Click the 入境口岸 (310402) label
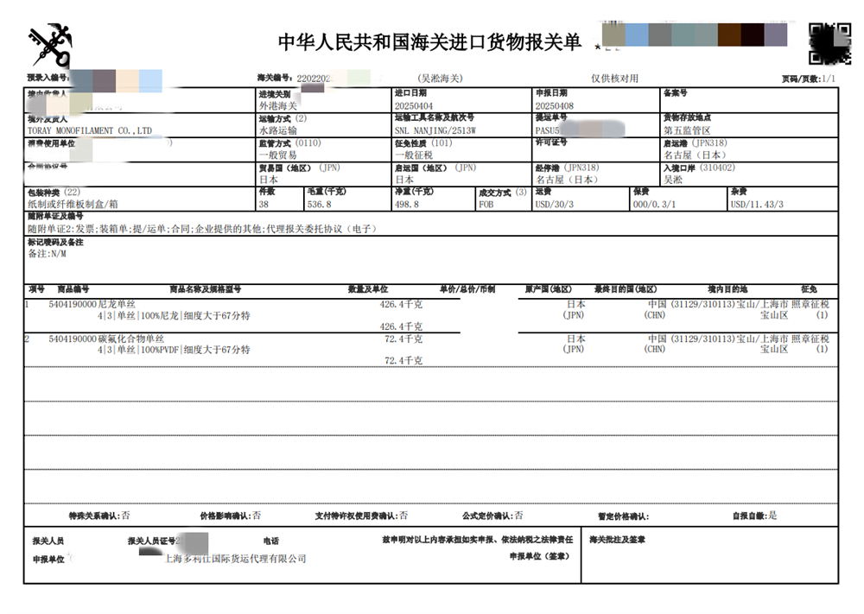Screen dimensions: 864x614 click(699, 168)
